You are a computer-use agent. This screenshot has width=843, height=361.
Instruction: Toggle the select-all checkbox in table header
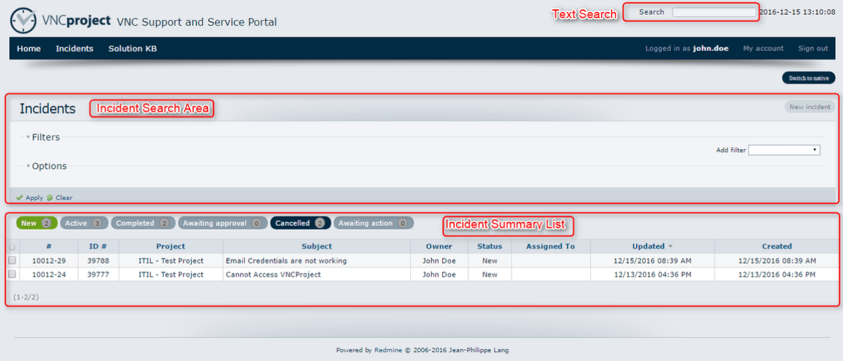[12, 247]
